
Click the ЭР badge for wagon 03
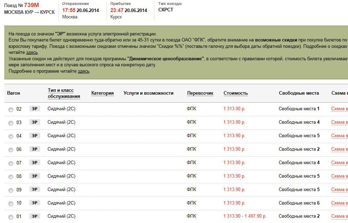(34, 122)
